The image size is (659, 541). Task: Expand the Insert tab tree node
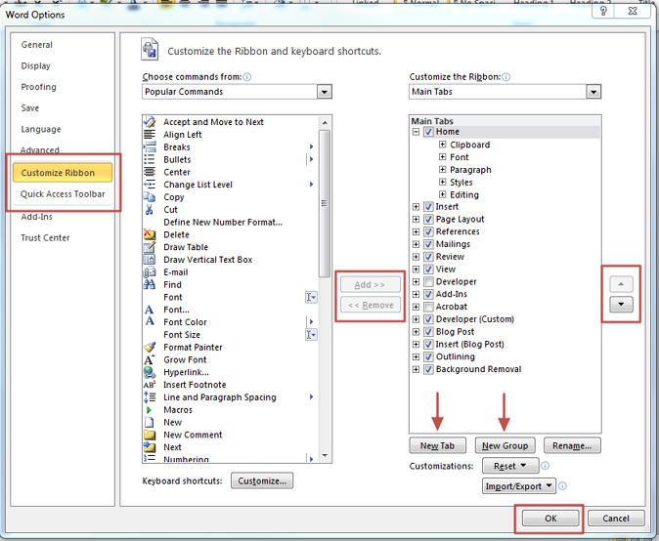coord(417,207)
